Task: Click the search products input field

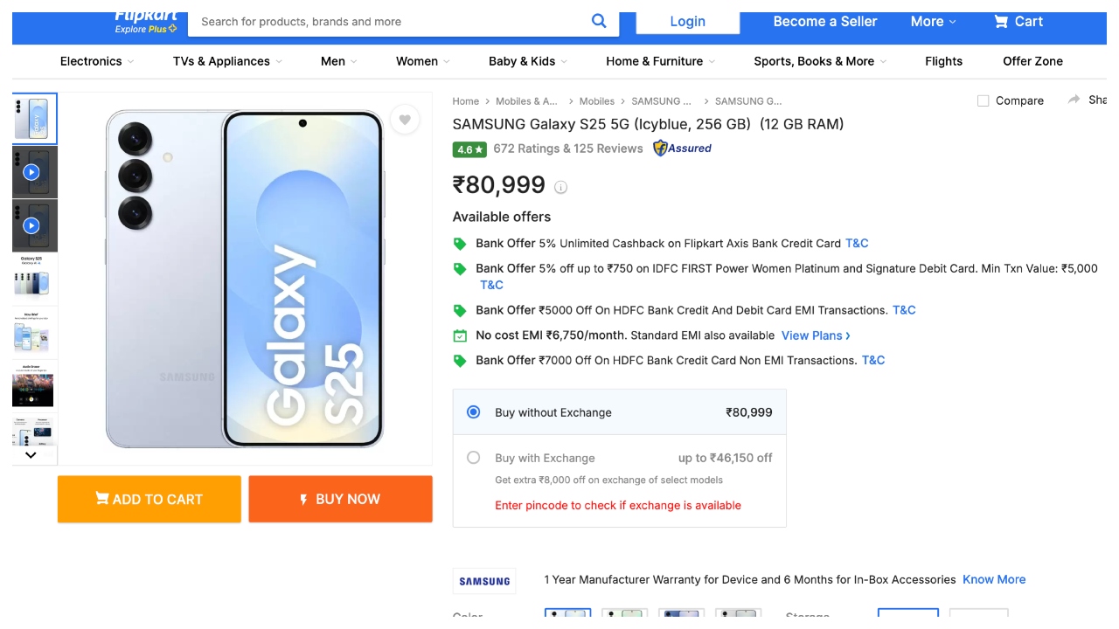Action: pos(385,22)
